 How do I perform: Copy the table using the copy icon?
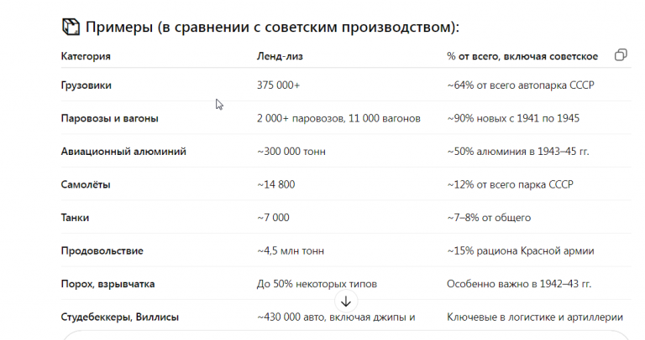click(x=621, y=55)
